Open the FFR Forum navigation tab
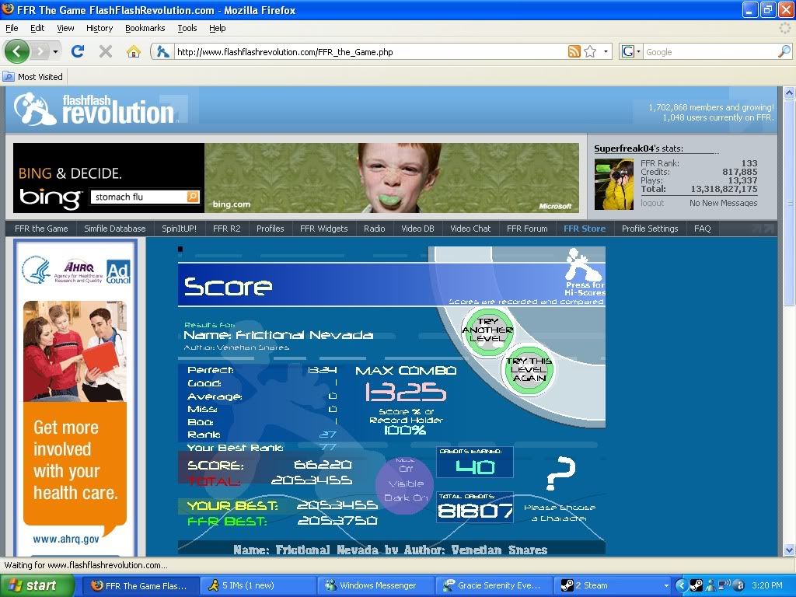Viewport: 796px width, 597px height. [x=526, y=229]
